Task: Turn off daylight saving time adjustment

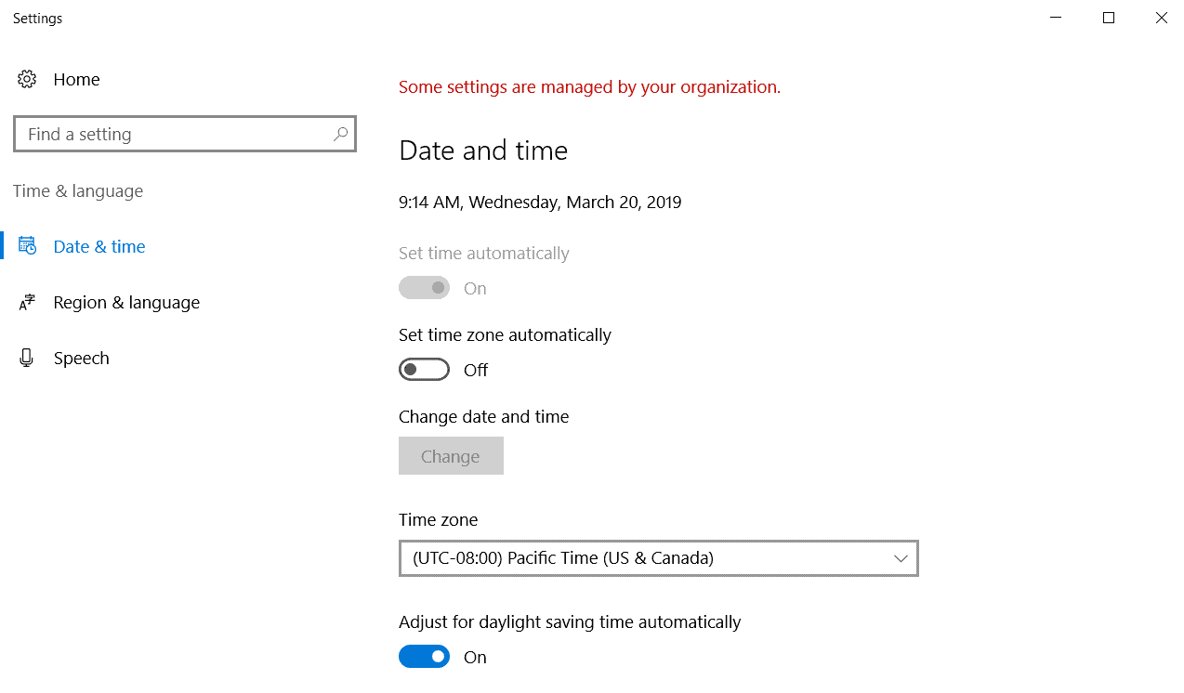Action: click(x=424, y=657)
